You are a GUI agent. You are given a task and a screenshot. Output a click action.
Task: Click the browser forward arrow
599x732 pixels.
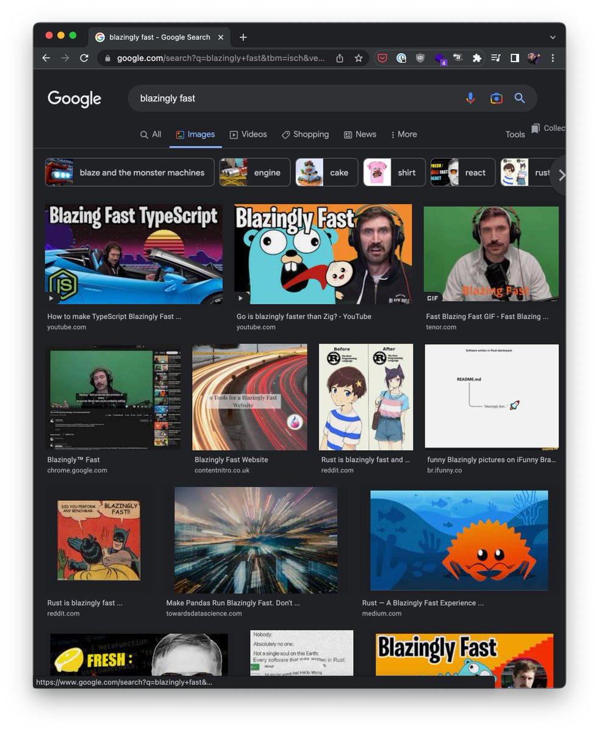(65, 58)
